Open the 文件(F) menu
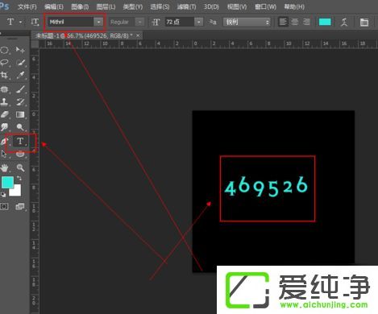The width and height of the screenshot is (378, 314). 27,6
